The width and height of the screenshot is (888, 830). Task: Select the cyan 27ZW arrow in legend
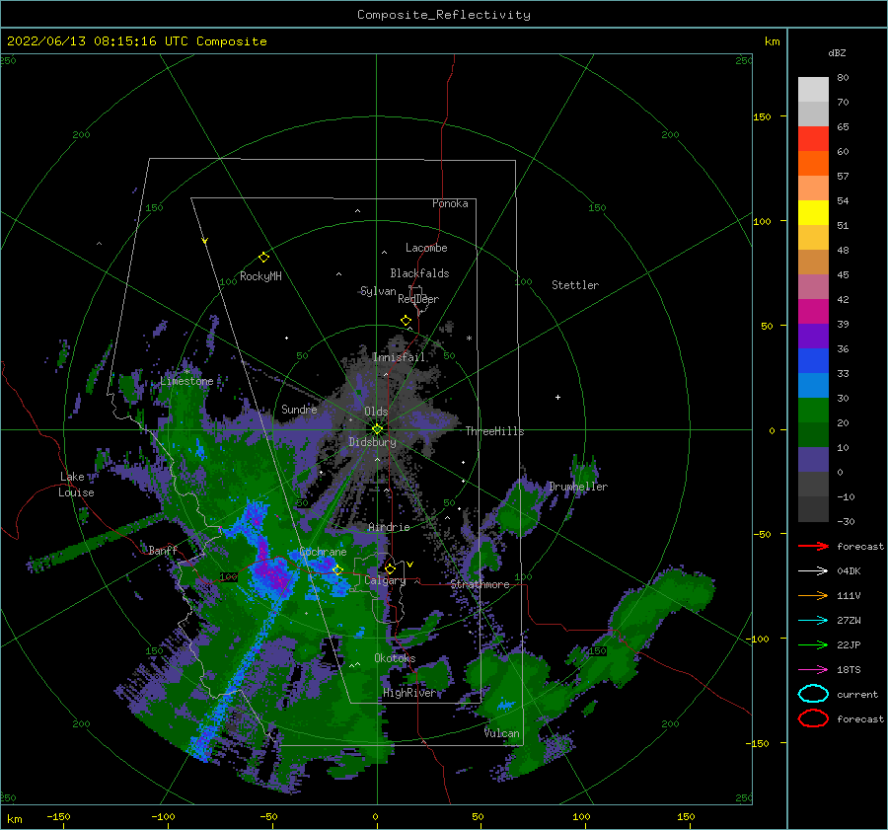click(x=813, y=621)
